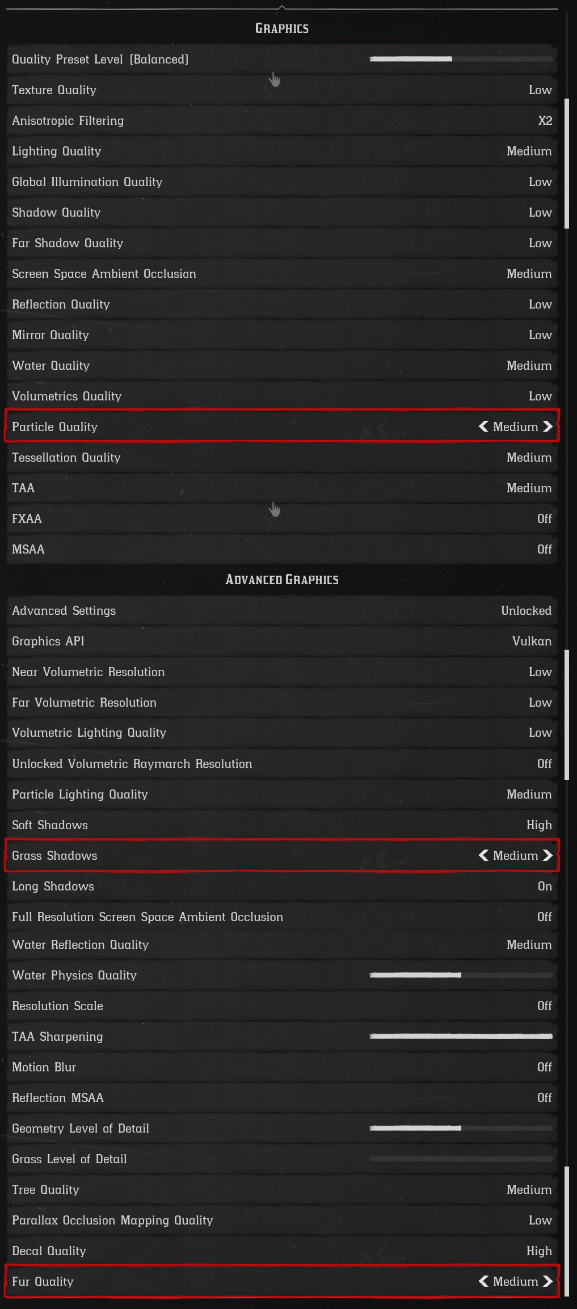Click right arrow on Fur Quality
This screenshot has width=577, height=1309.
point(547,1281)
